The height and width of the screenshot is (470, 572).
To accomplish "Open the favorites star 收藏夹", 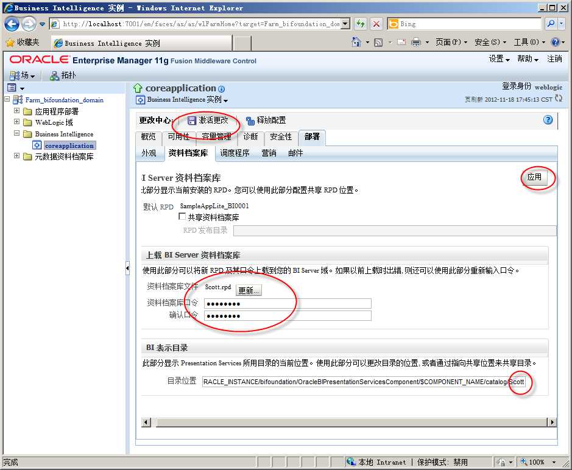I will (23, 43).
